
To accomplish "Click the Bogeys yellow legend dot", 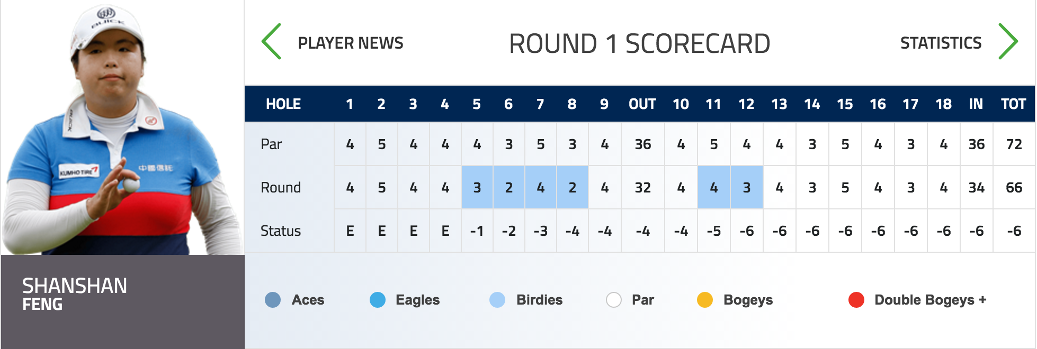I will (x=705, y=300).
